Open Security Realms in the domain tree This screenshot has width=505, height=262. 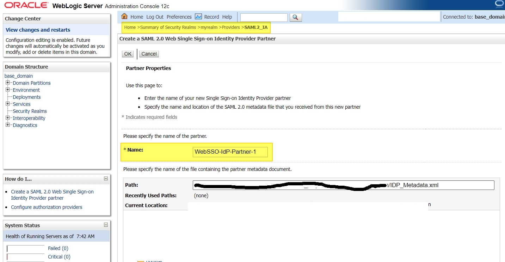pyautogui.click(x=30, y=111)
